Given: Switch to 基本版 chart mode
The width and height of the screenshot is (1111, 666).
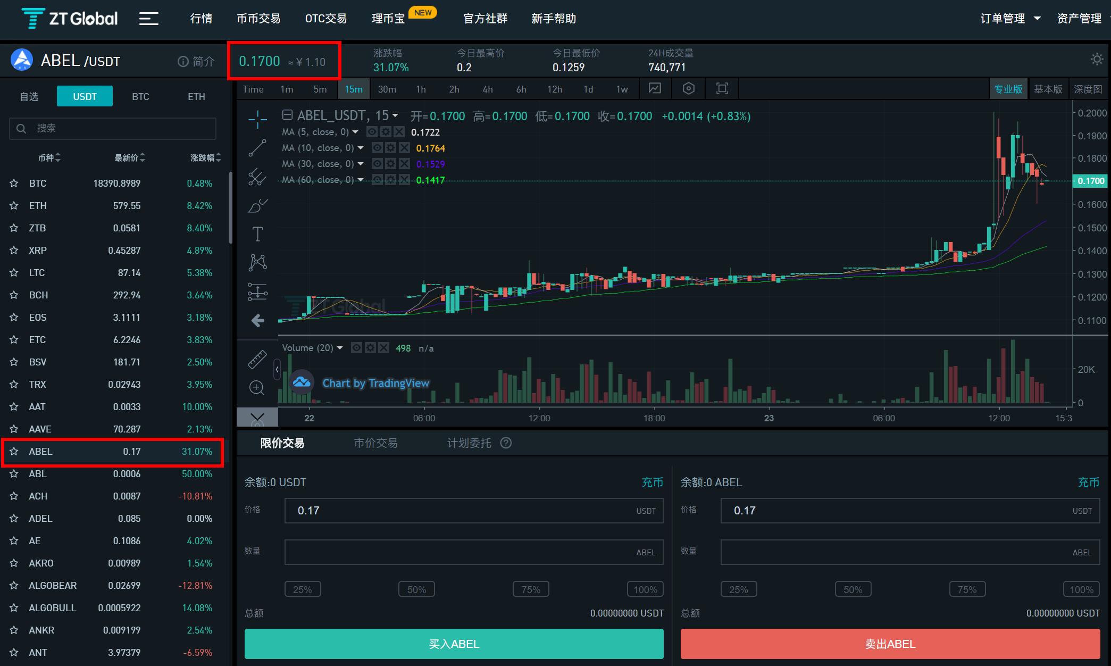Looking at the screenshot, I should 1048,89.
